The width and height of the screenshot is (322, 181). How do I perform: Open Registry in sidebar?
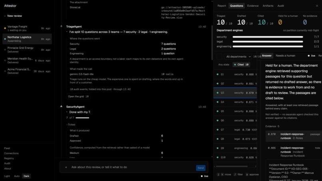click(9, 158)
